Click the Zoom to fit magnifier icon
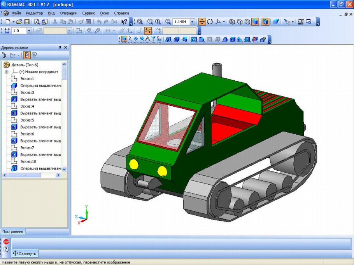The width and height of the screenshot is (354, 265). click(x=140, y=22)
